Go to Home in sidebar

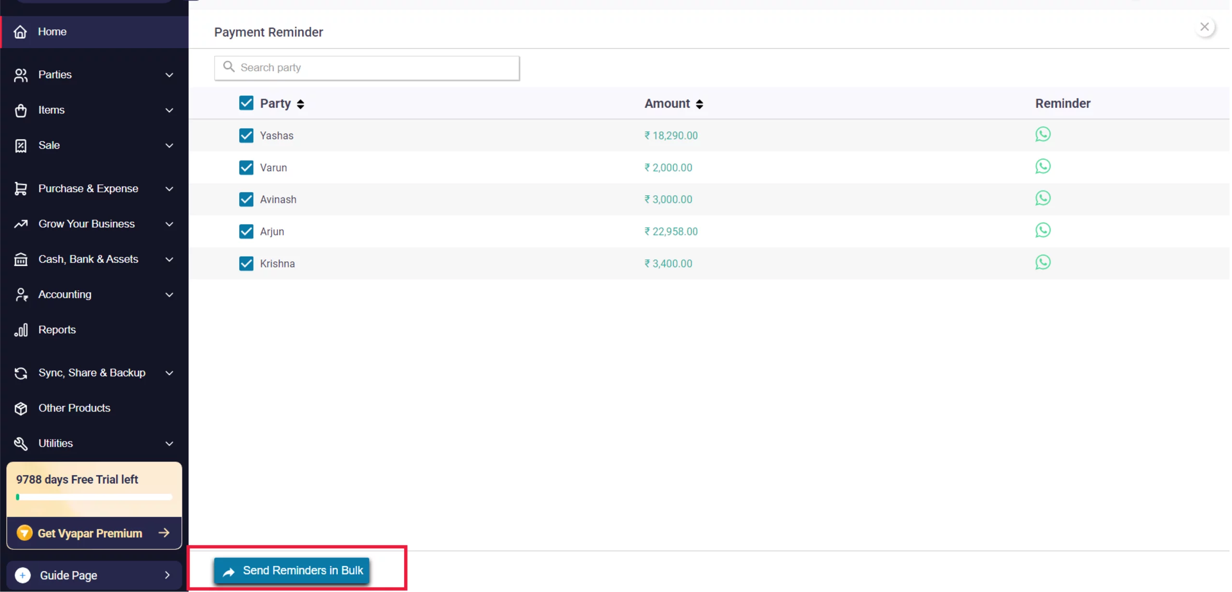pyautogui.click(x=52, y=32)
